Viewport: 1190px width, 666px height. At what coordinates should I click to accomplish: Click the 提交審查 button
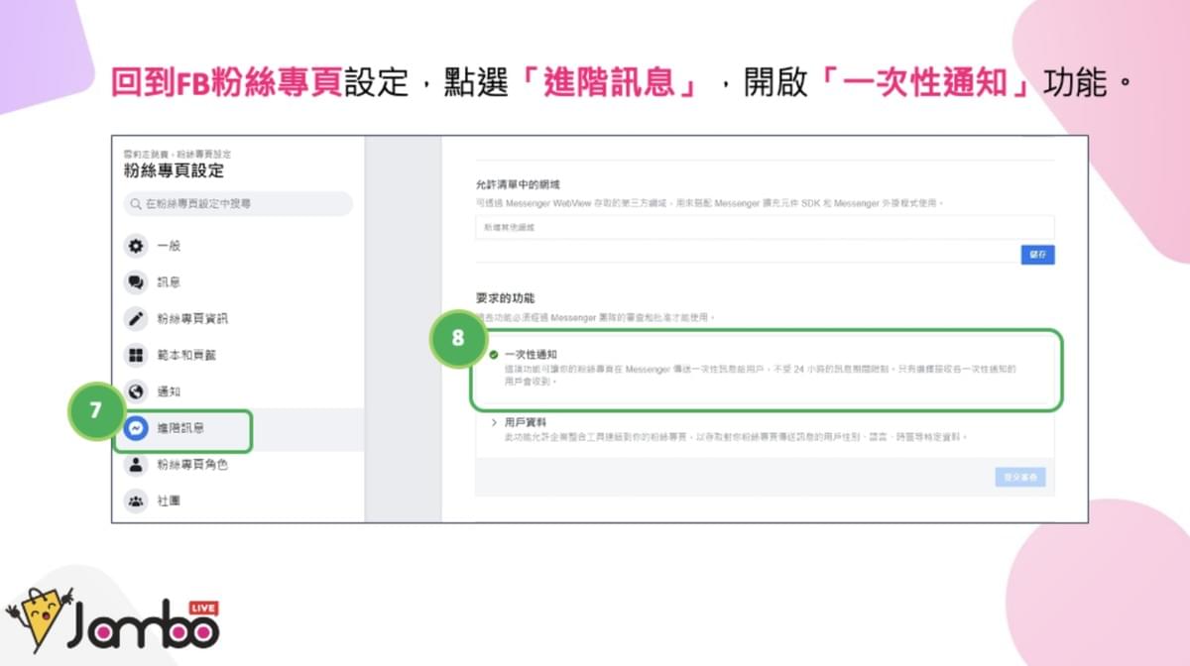pyautogui.click(x=1019, y=477)
